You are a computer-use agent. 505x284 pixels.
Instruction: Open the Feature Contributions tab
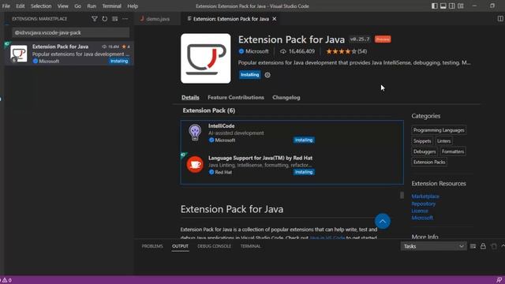pyautogui.click(x=236, y=97)
